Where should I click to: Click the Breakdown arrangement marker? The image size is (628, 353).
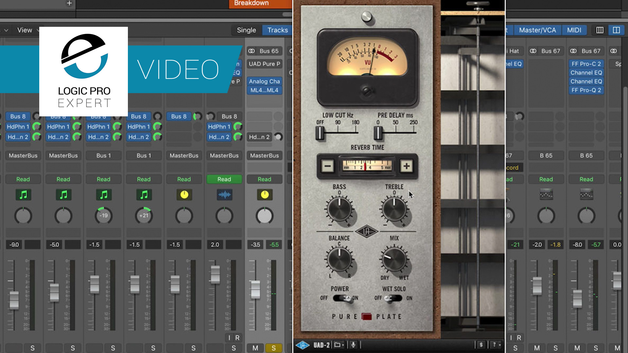click(260, 4)
